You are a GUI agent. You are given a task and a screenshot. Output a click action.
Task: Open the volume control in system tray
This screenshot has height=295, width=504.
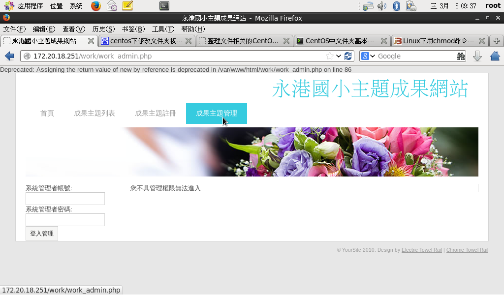(x=382, y=6)
